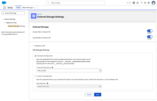157x101 pixels.
Task: Switch to the Home tab
Action: point(18,8)
